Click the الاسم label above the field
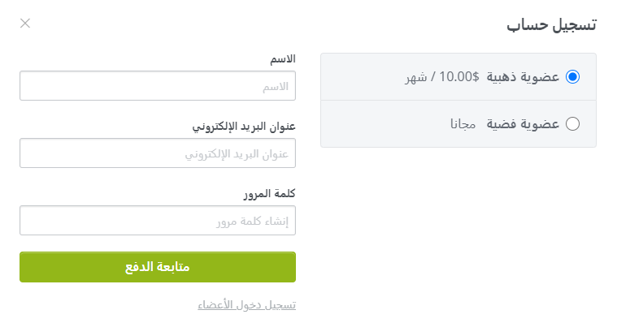The image size is (617, 323). click(x=283, y=59)
